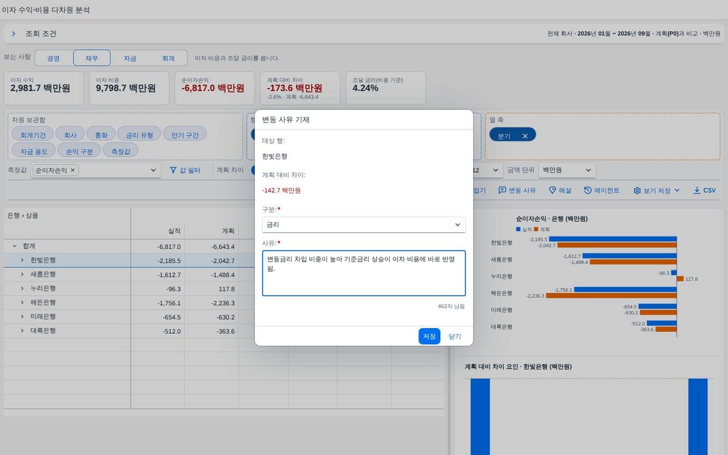The width and height of the screenshot is (728, 455).
Task: Save the 변동 사유 with the 저장 button
Action: [x=430, y=336]
